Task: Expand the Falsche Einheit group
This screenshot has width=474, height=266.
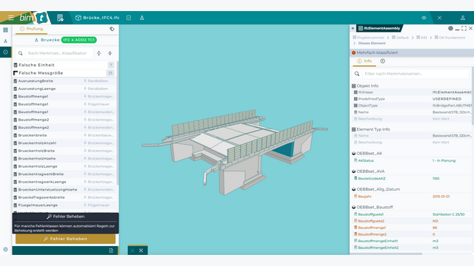Action: coord(64,65)
